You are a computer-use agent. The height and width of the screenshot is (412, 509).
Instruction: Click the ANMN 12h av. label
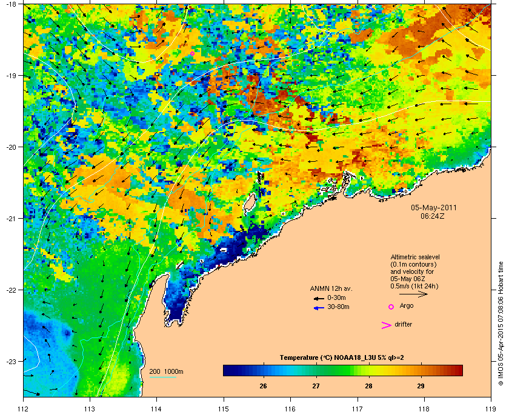pyautogui.click(x=331, y=288)
